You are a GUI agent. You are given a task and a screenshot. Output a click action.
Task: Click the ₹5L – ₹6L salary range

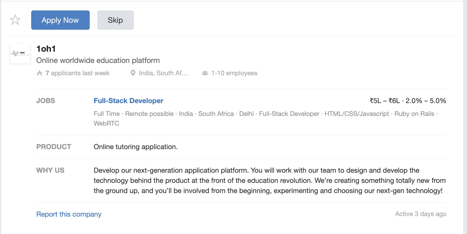(x=385, y=101)
